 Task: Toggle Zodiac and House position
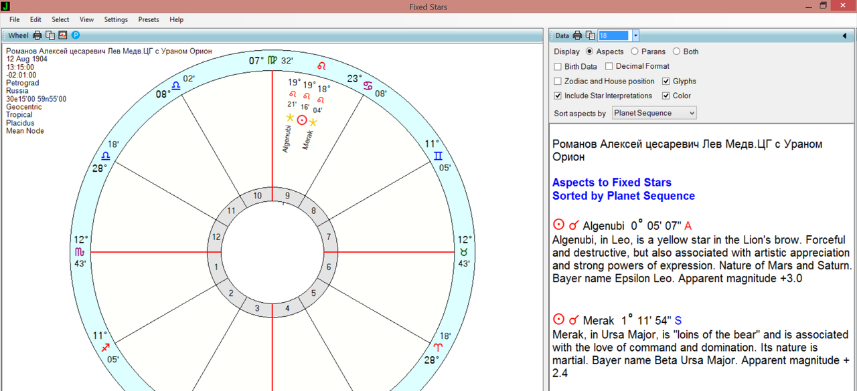point(558,82)
